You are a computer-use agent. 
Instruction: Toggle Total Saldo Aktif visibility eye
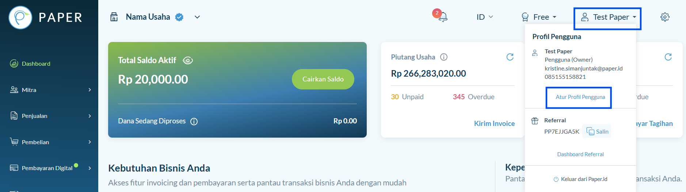[188, 61]
